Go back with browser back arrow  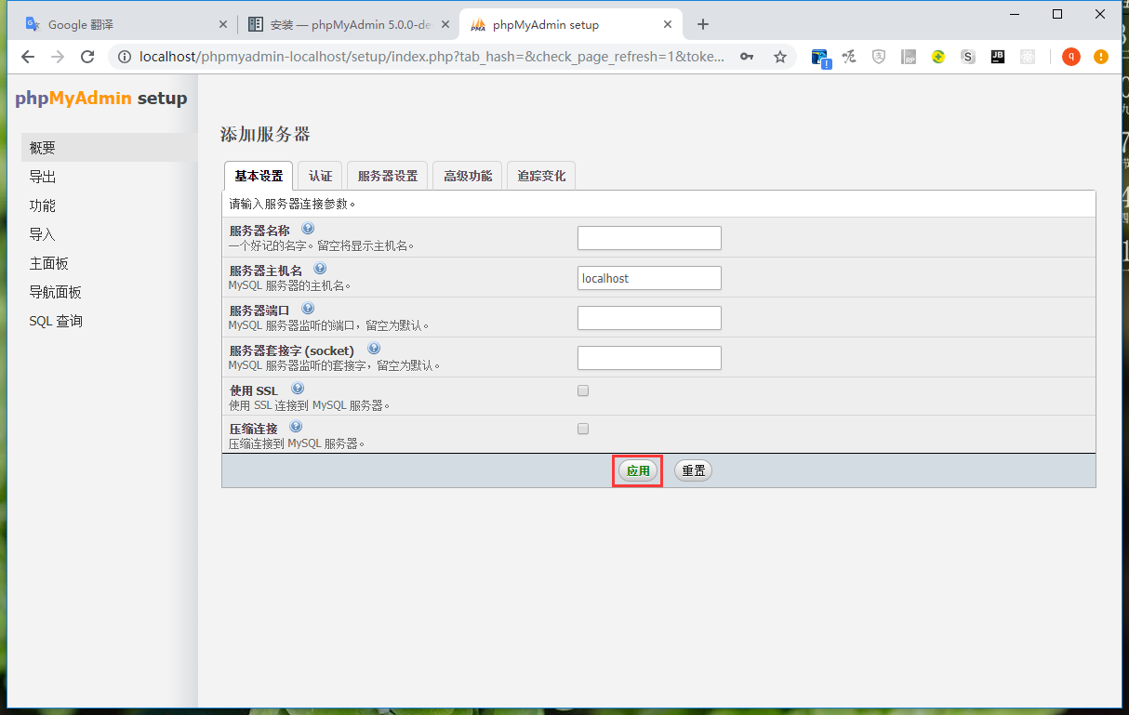(x=28, y=57)
